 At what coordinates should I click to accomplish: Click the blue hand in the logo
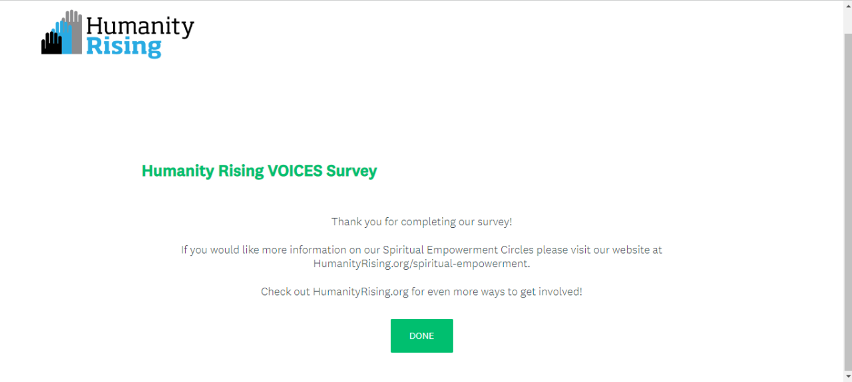tap(65, 39)
